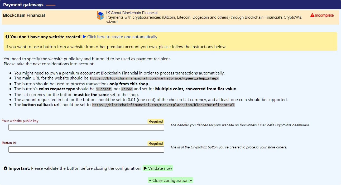The width and height of the screenshot is (341, 185).
Task: Click the red warning triangle by Incomplete
Action: pos(312,16)
